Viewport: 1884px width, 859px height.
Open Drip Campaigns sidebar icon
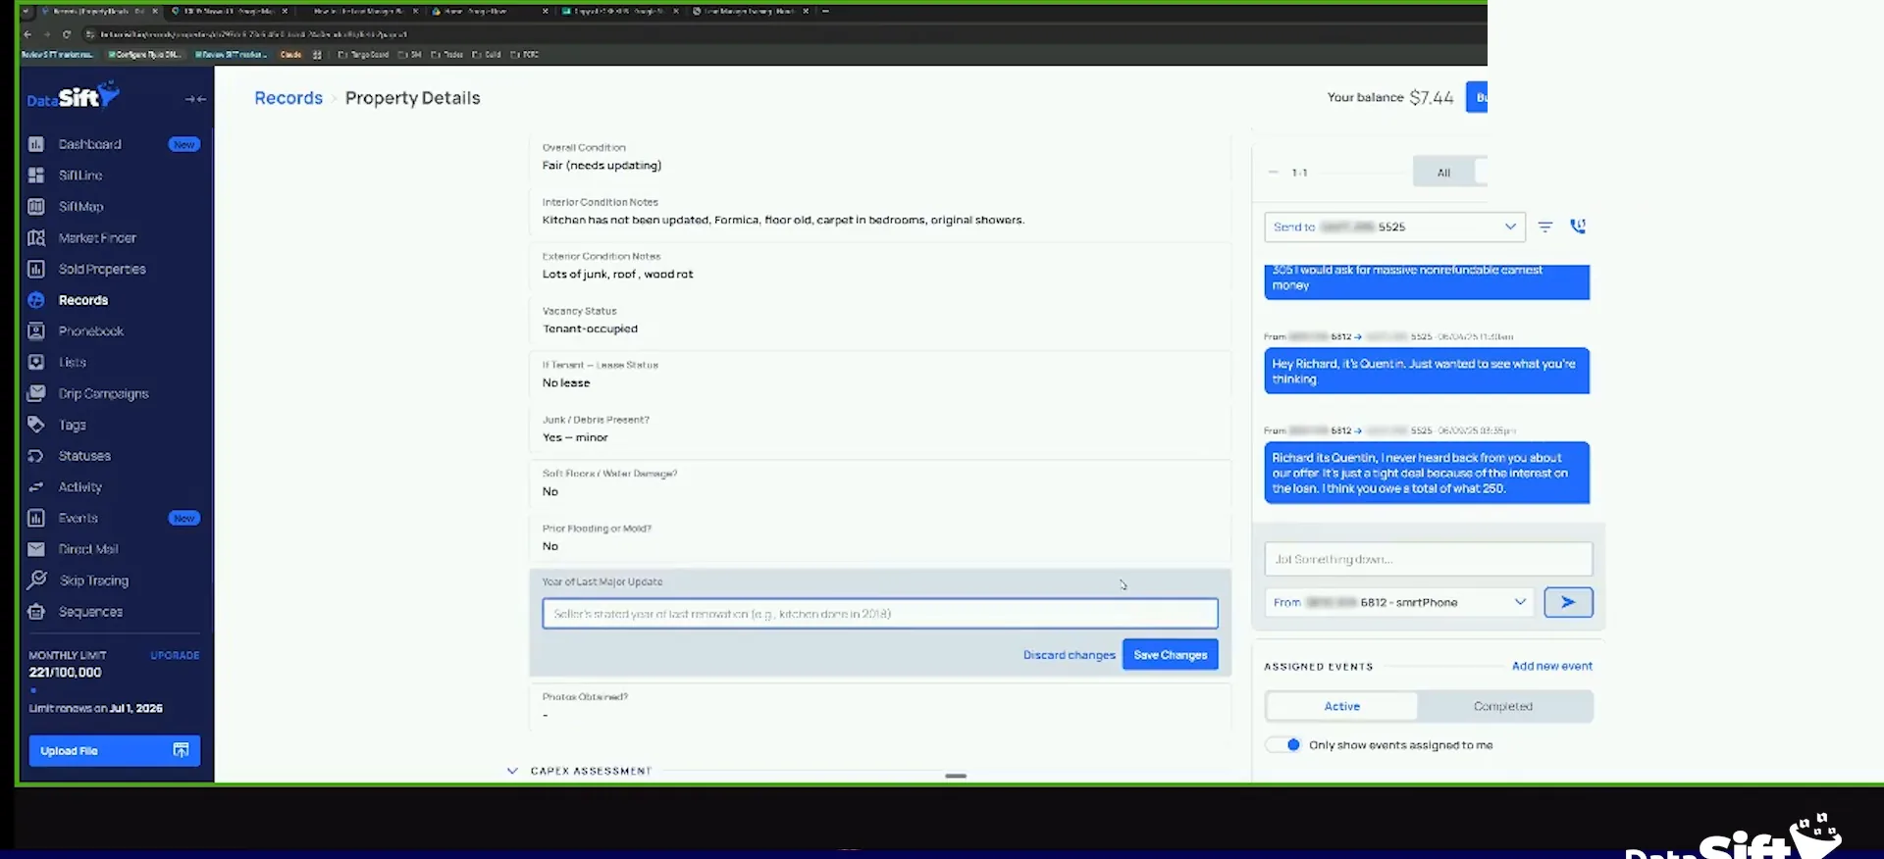36,393
